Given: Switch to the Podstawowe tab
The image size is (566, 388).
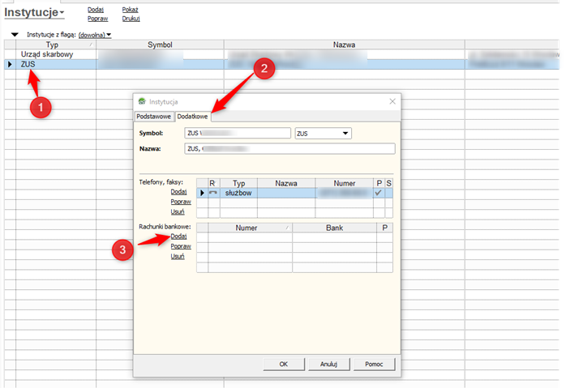Looking at the screenshot, I should pyautogui.click(x=153, y=117).
